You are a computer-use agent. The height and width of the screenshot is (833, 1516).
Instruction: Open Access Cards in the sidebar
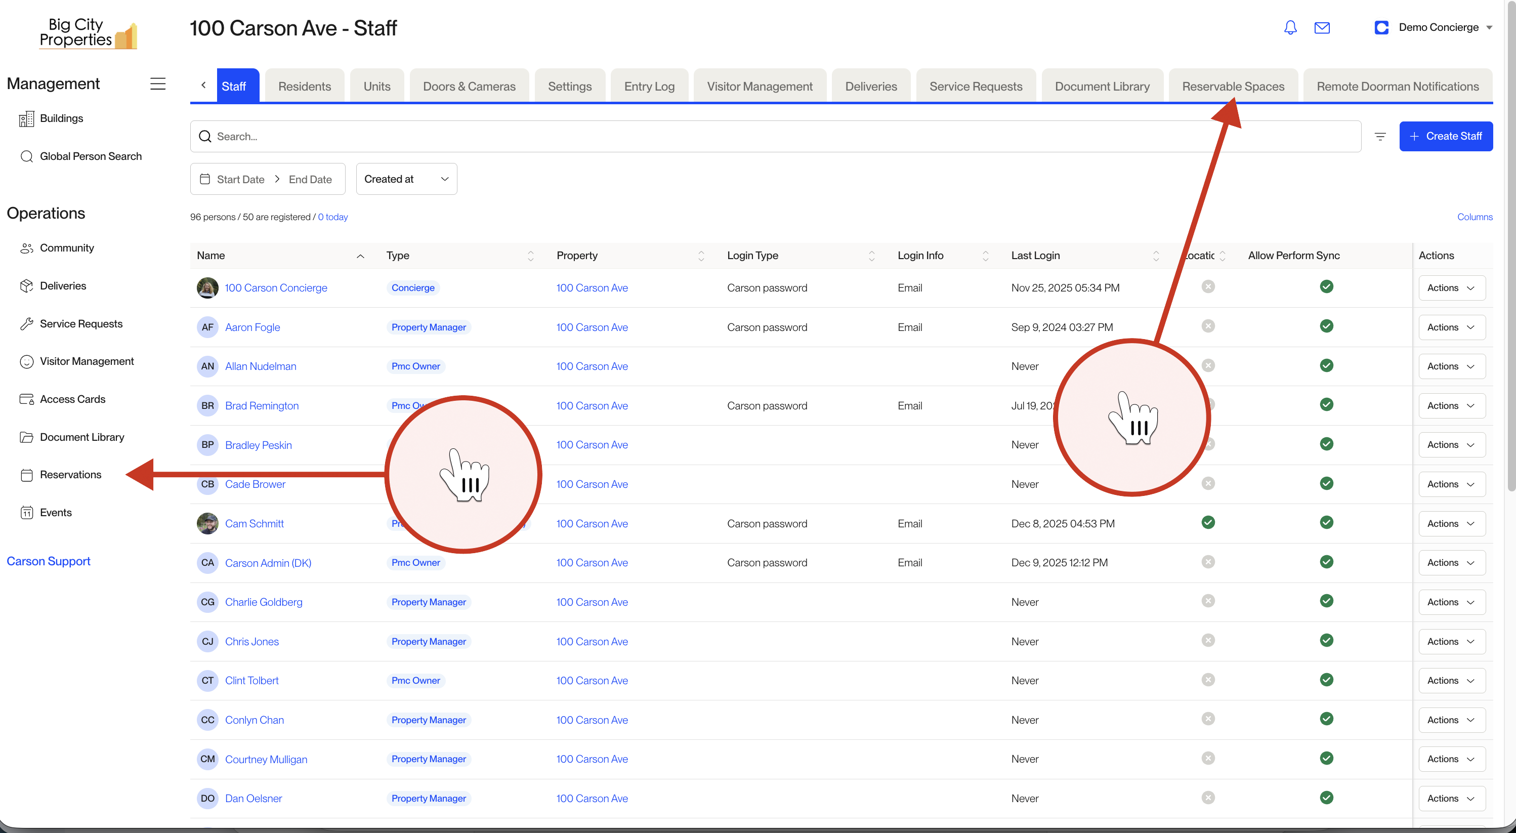pos(72,399)
